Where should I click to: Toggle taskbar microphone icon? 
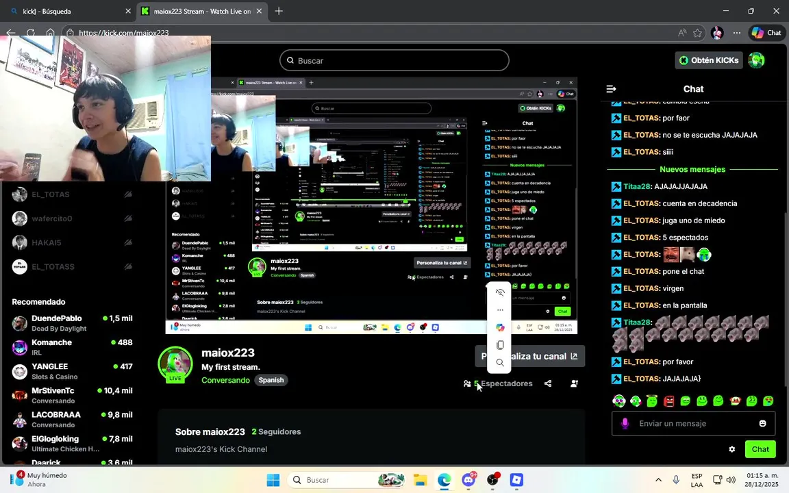[676, 480]
